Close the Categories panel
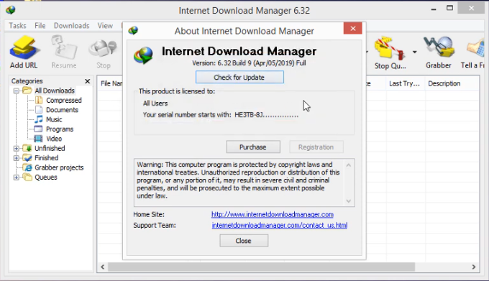Viewport: 489px width, 281px height. pos(88,81)
